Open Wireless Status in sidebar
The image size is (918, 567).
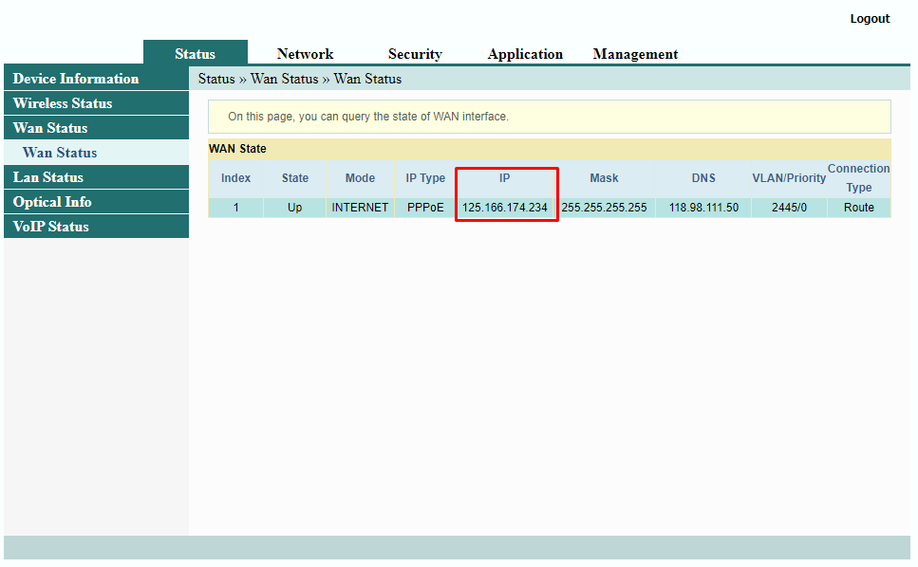click(63, 103)
